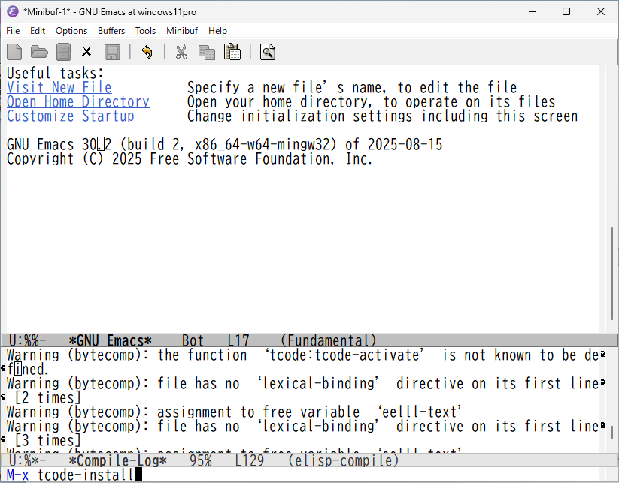619x483 pixels.
Task: Open the Tools menu
Action: tap(145, 31)
